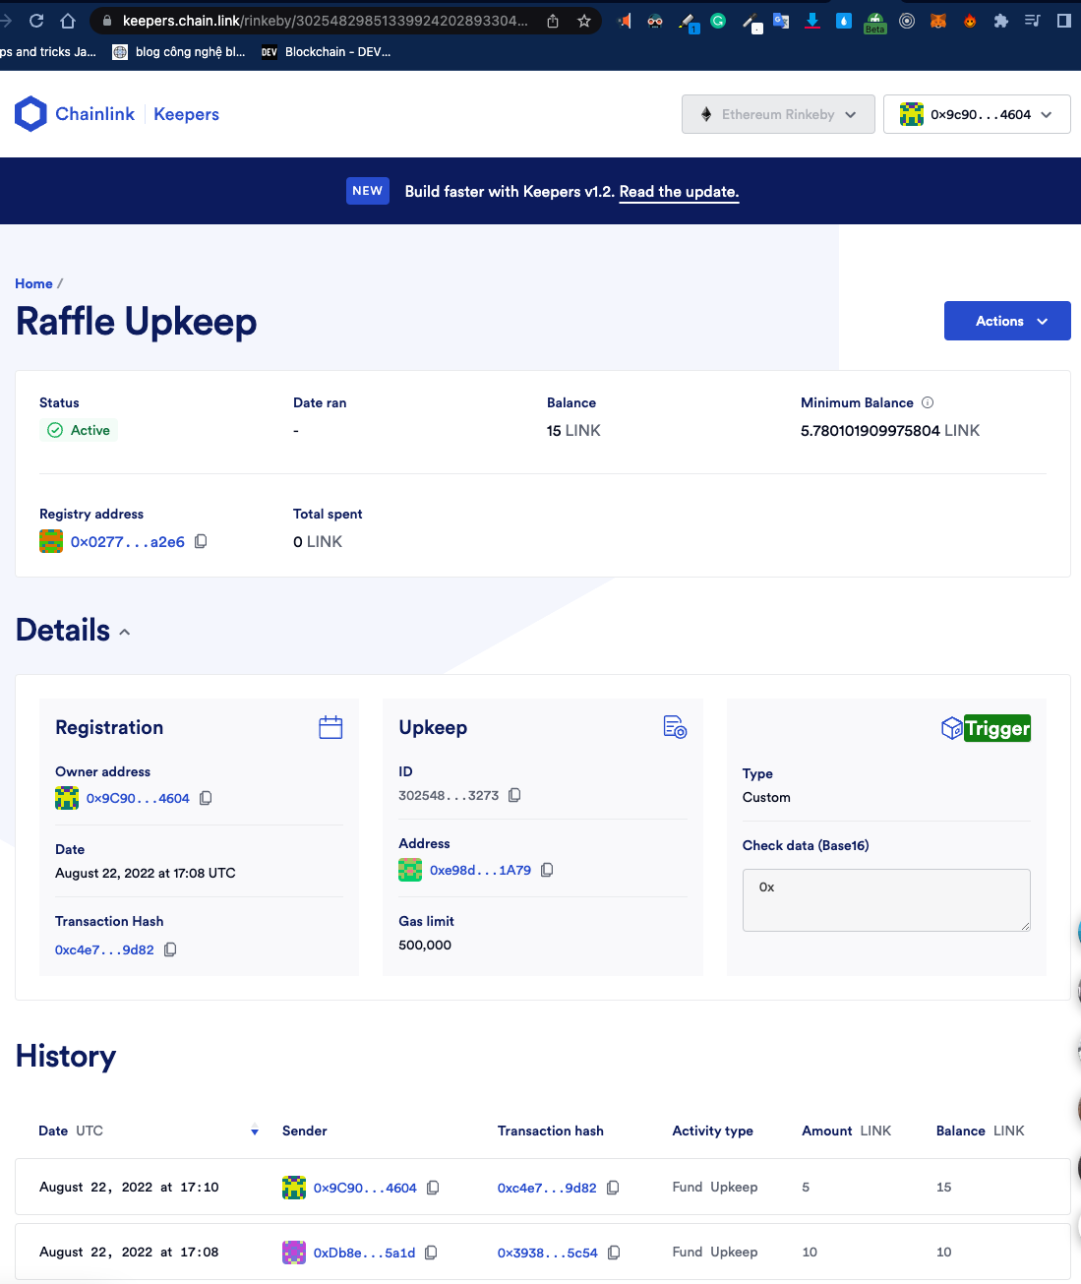Open sender 0x9C90...4604 in history row
1081x1284 pixels.
pyautogui.click(x=365, y=1188)
